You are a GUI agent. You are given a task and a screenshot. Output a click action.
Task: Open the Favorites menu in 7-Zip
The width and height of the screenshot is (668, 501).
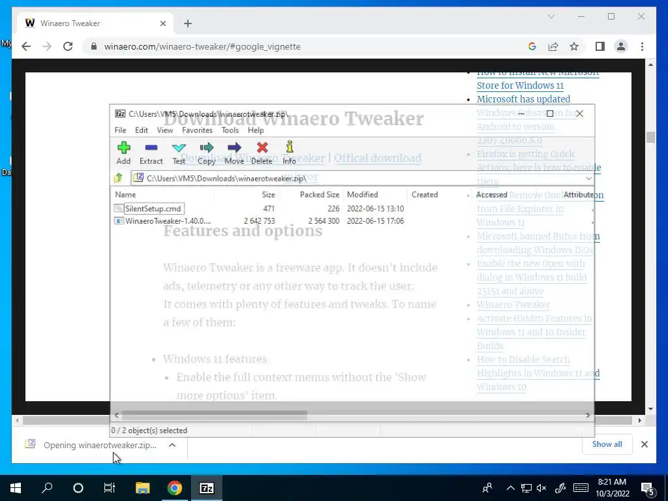(x=197, y=130)
